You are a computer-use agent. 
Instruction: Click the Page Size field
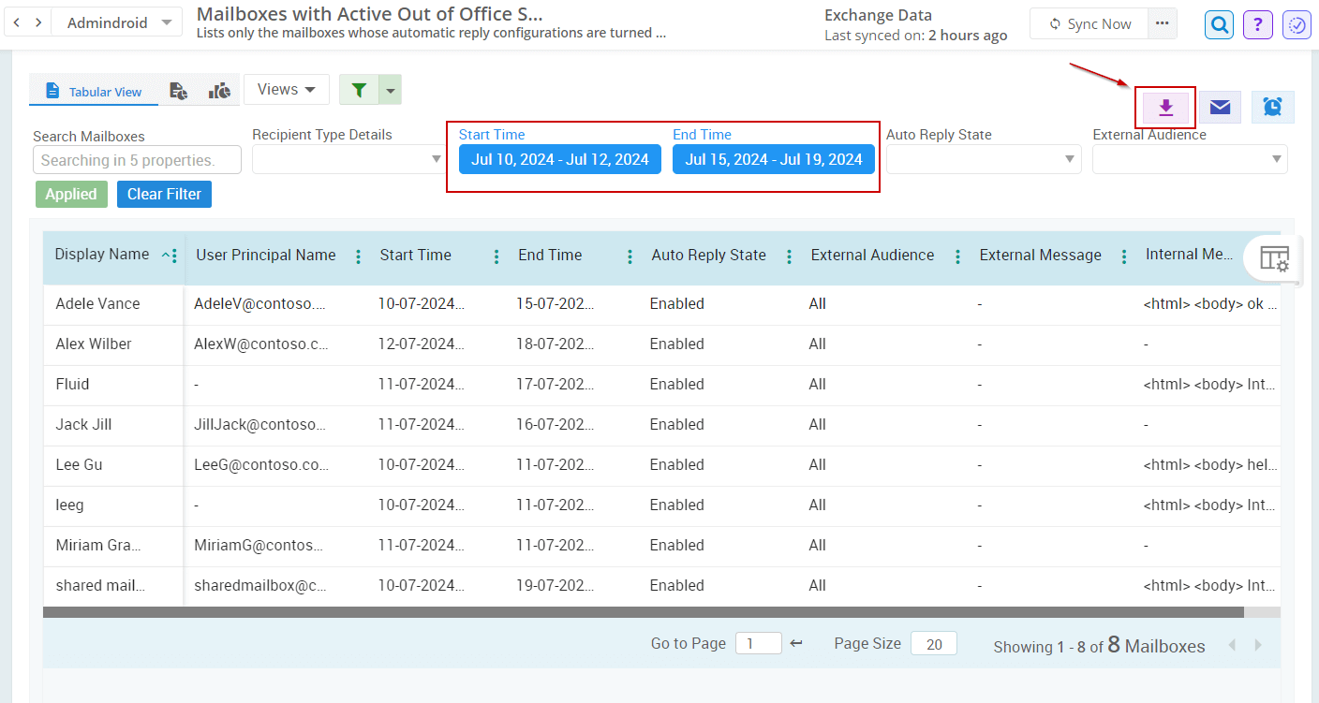[934, 643]
